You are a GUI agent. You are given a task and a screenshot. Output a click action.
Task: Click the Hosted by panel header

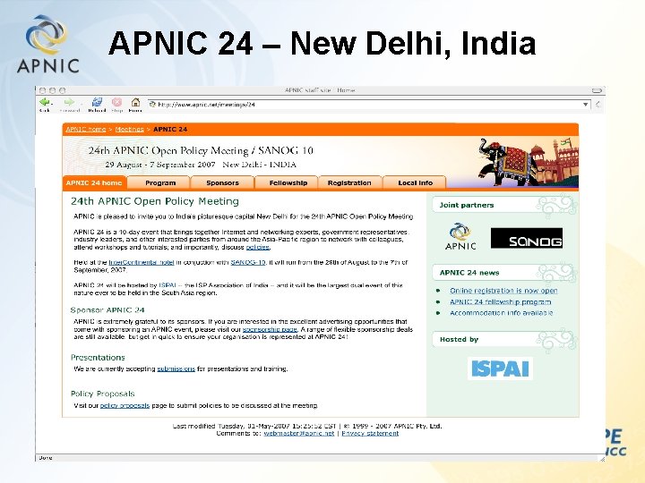(503, 339)
